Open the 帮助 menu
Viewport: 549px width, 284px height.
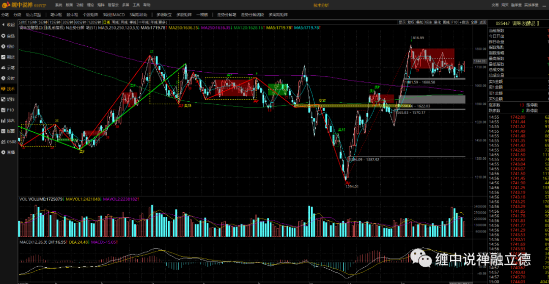click(x=147, y=5)
